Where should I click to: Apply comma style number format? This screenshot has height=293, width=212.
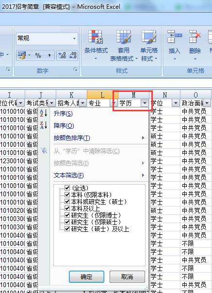click(x=49, y=55)
